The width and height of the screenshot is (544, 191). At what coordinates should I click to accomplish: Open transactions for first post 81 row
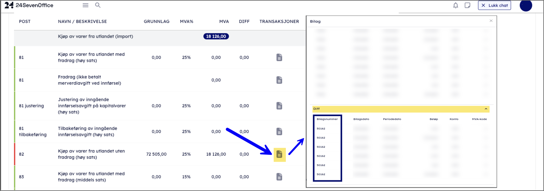coord(279,57)
